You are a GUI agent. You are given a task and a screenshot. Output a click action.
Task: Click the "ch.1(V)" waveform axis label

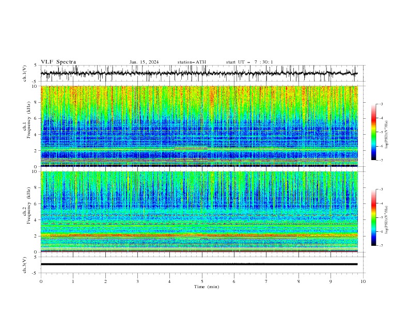pyautogui.click(x=25, y=73)
